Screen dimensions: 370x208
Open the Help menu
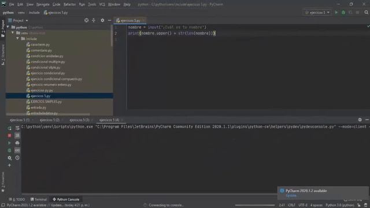coord(127,4)
